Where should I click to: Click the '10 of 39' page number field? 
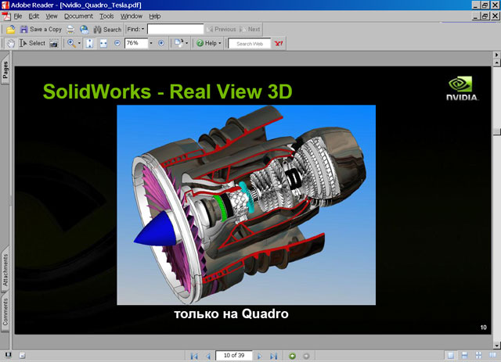[234, 355]
